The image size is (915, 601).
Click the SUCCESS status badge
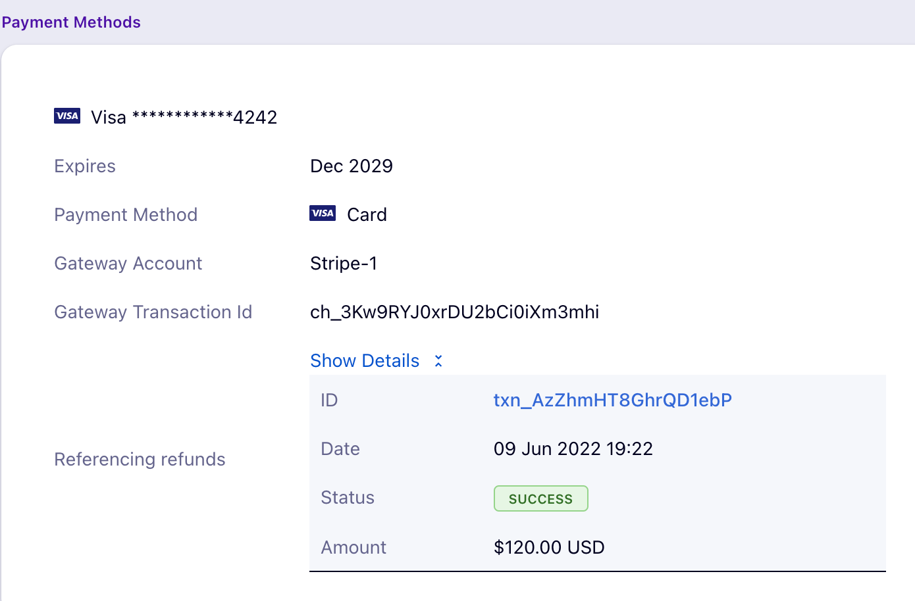click(540, 498)
